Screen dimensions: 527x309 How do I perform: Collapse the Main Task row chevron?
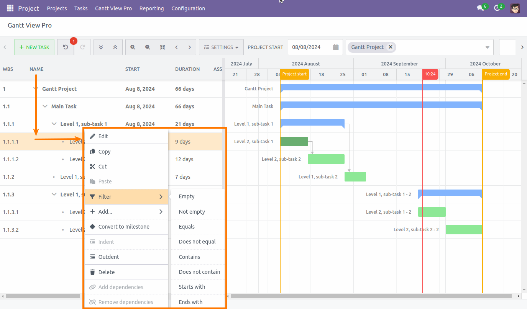[45, 106]
